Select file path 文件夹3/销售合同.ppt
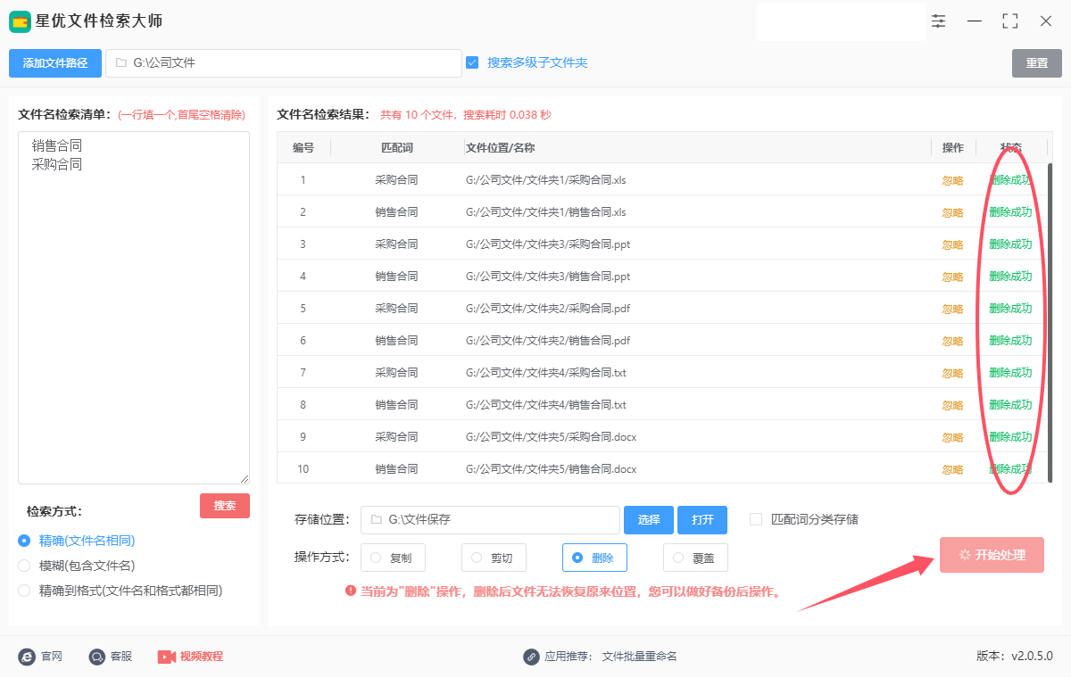 click(548, 277)
